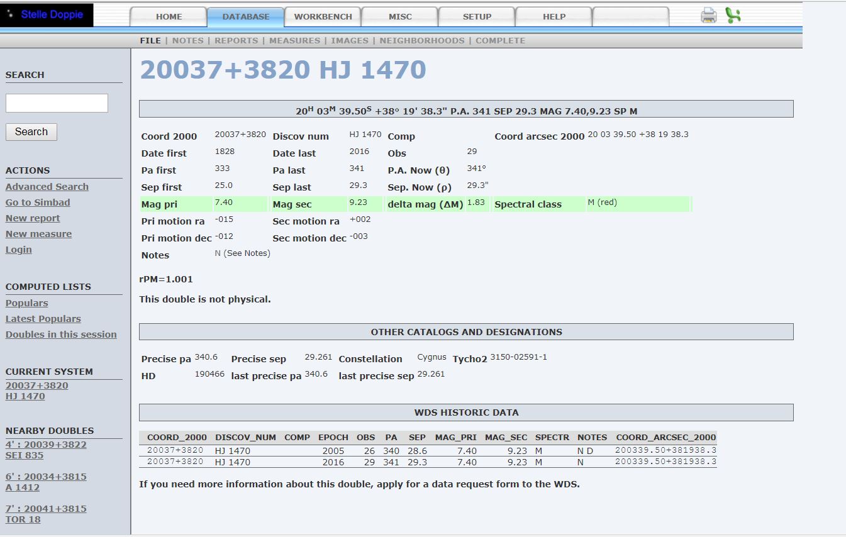Click current system 20037+3820 HJ 1470 link
Image resolution: width=846 pixels, height=537 pixels.
click(36, 391)
